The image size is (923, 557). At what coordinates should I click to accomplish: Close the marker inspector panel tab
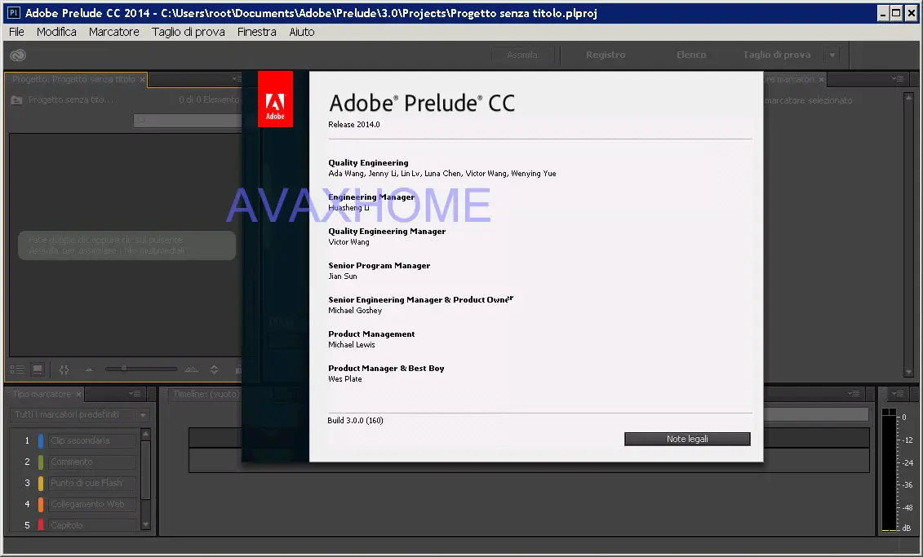tap(821, 79)
